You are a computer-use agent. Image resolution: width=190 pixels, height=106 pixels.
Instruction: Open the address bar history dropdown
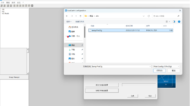pyautogui.click(x=144, y=16)
